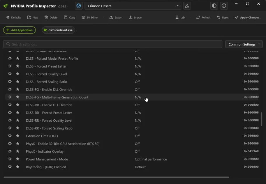Expand the Common Settings filter dropdown
Screen dimensions: 266x184
point(244,44)
